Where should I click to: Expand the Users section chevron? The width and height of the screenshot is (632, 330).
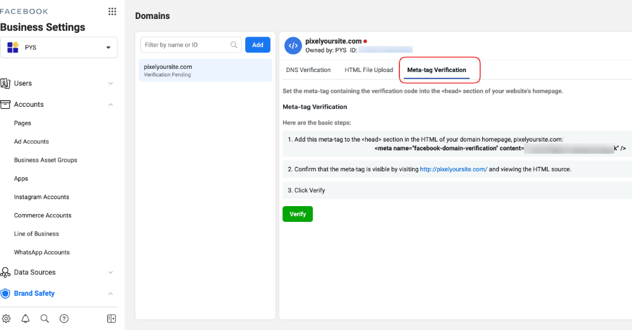(x=111, y=83)
